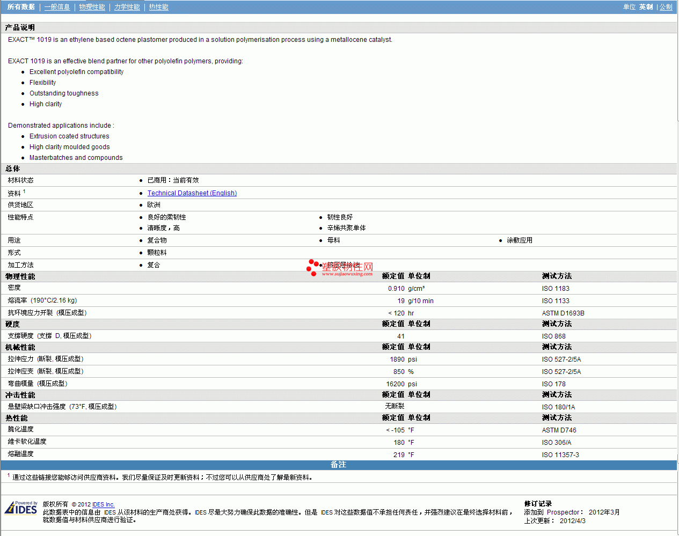This screenshot has width=679, height=536.
Task: Switch to the 物理性能 tab
Action: (x=92, y=7)
